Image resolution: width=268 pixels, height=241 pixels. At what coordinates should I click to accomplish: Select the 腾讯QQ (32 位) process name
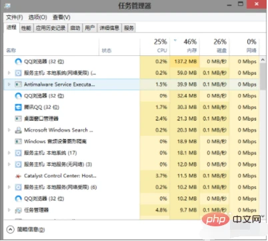point(42,107)
